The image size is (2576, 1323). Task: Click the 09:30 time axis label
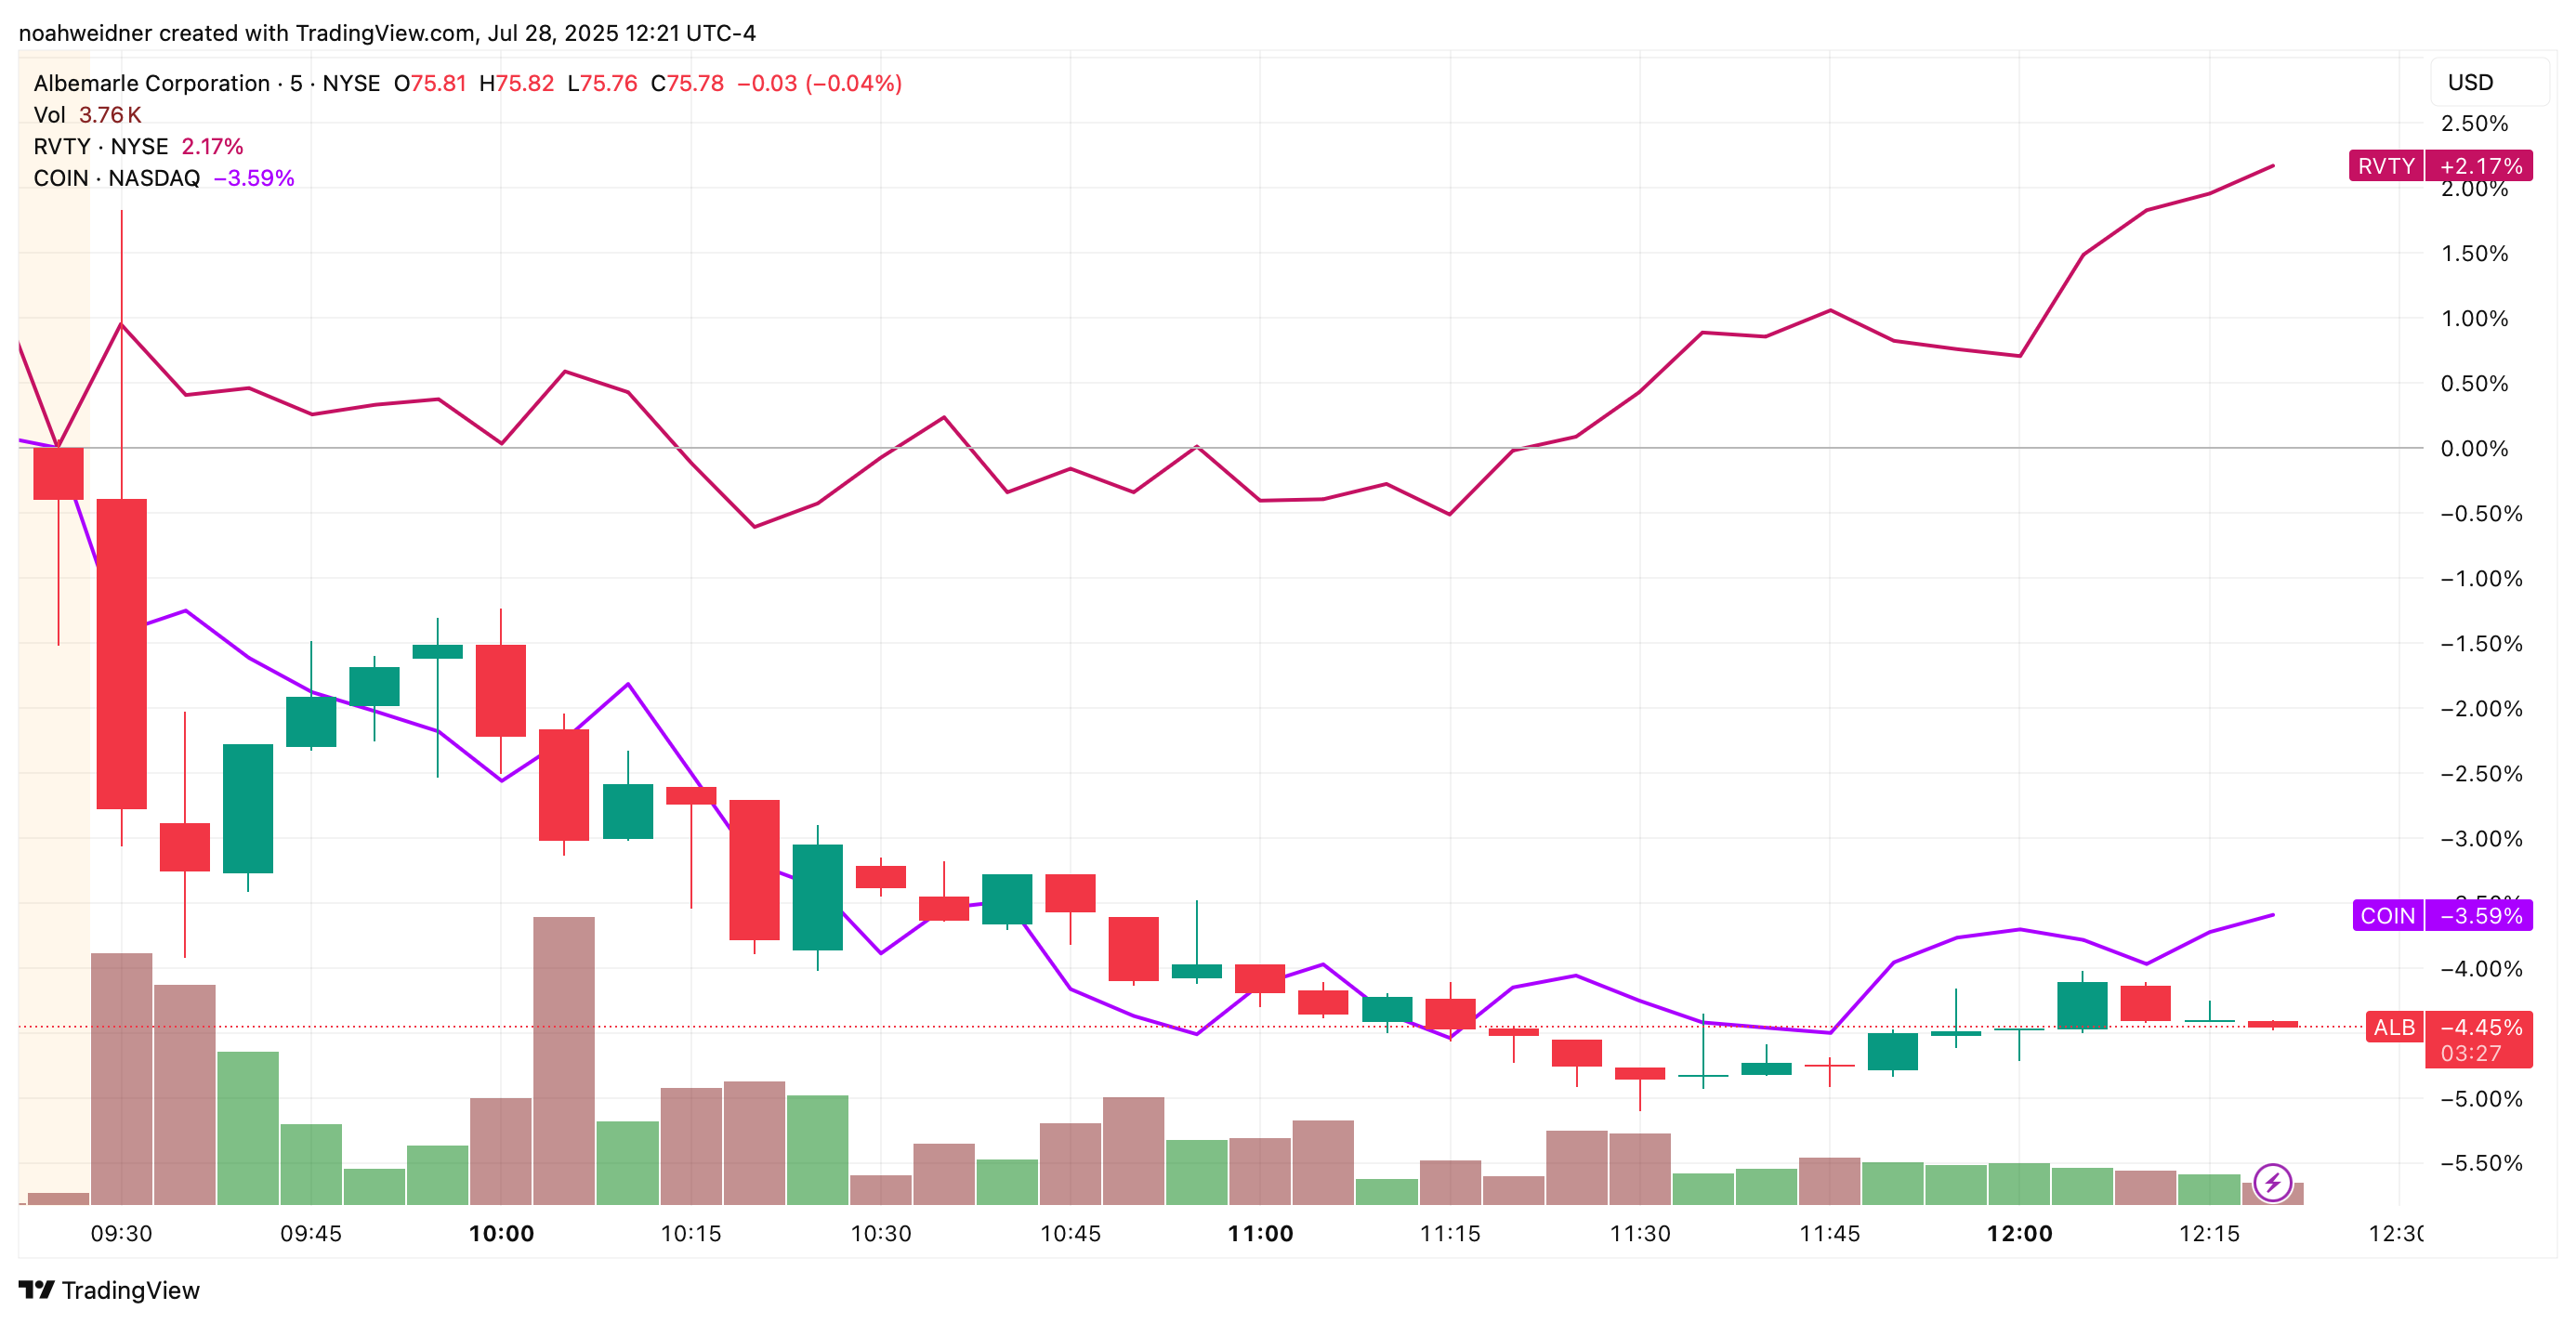pos(121,1233)
